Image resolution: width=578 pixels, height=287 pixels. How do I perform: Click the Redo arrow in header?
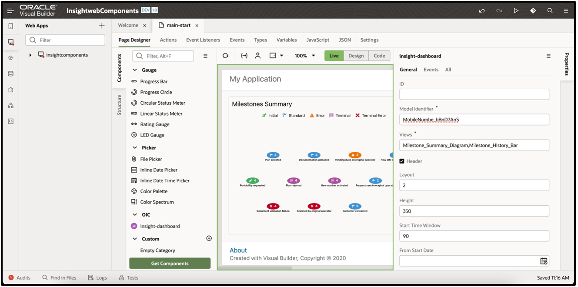click(499, 11)
